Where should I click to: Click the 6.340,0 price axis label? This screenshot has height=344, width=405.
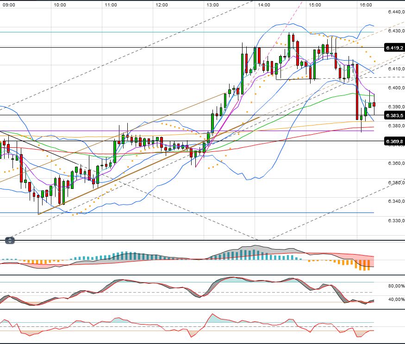[x=396, y=201]
